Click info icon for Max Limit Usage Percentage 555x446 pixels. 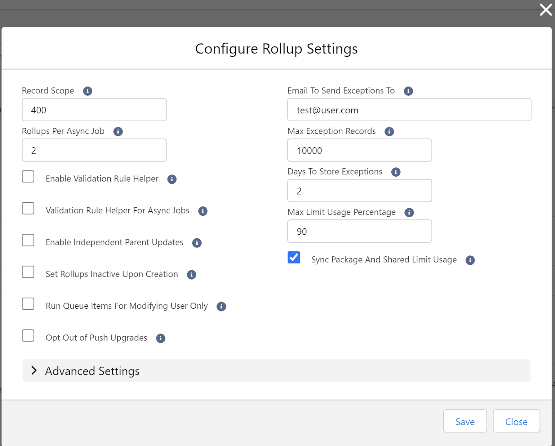409,212
